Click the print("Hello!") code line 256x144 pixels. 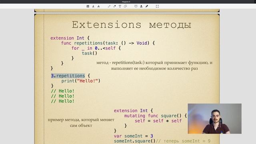(81, 81)
